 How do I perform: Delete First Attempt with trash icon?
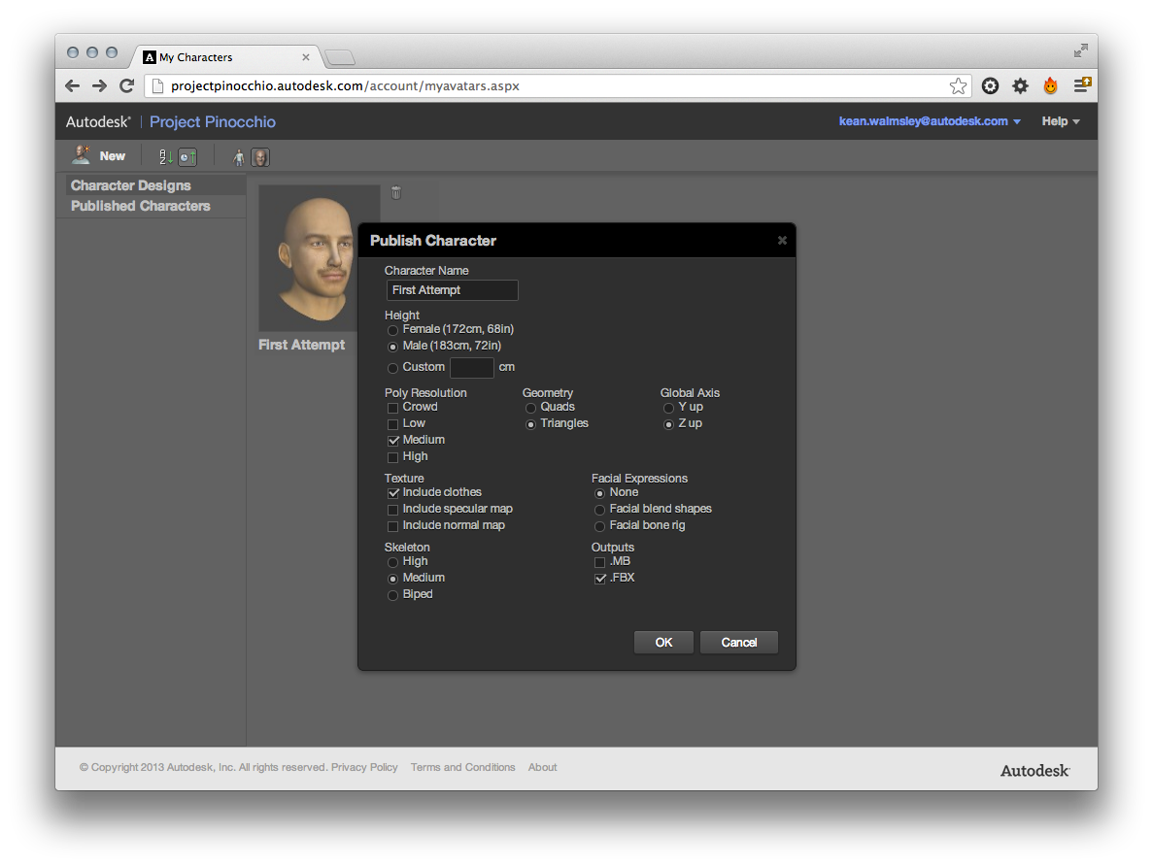[395, 192]
